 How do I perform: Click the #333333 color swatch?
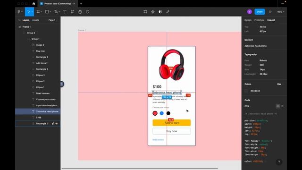pos(246,91)
